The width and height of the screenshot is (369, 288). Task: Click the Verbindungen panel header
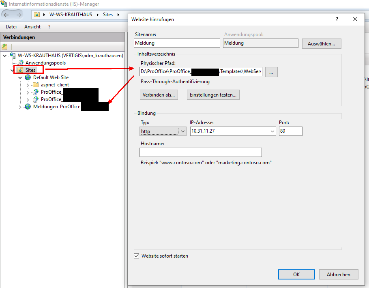pos(62,37)
